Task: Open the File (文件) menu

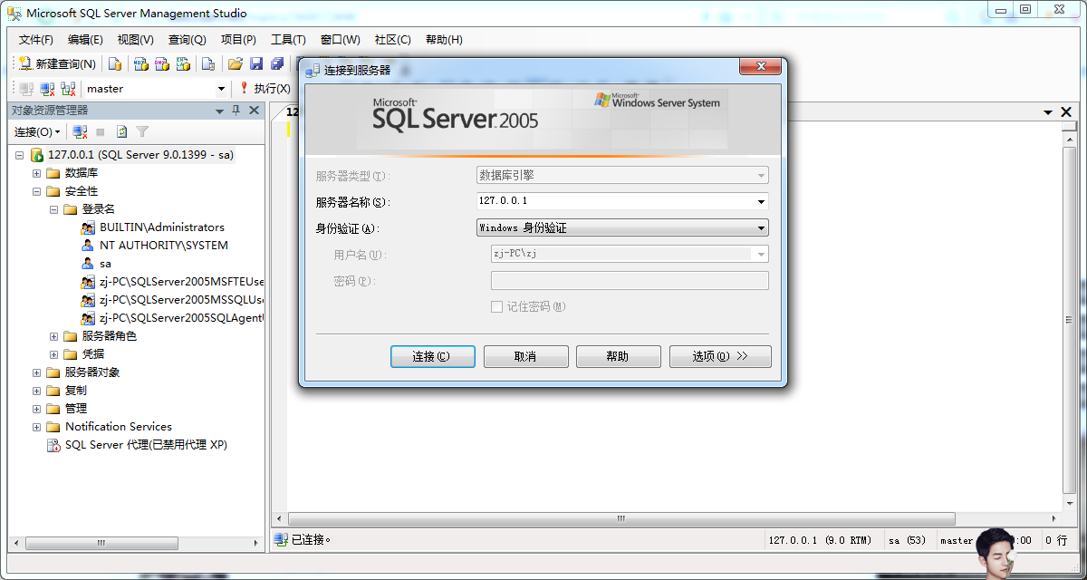Action: tap(36, 40)
